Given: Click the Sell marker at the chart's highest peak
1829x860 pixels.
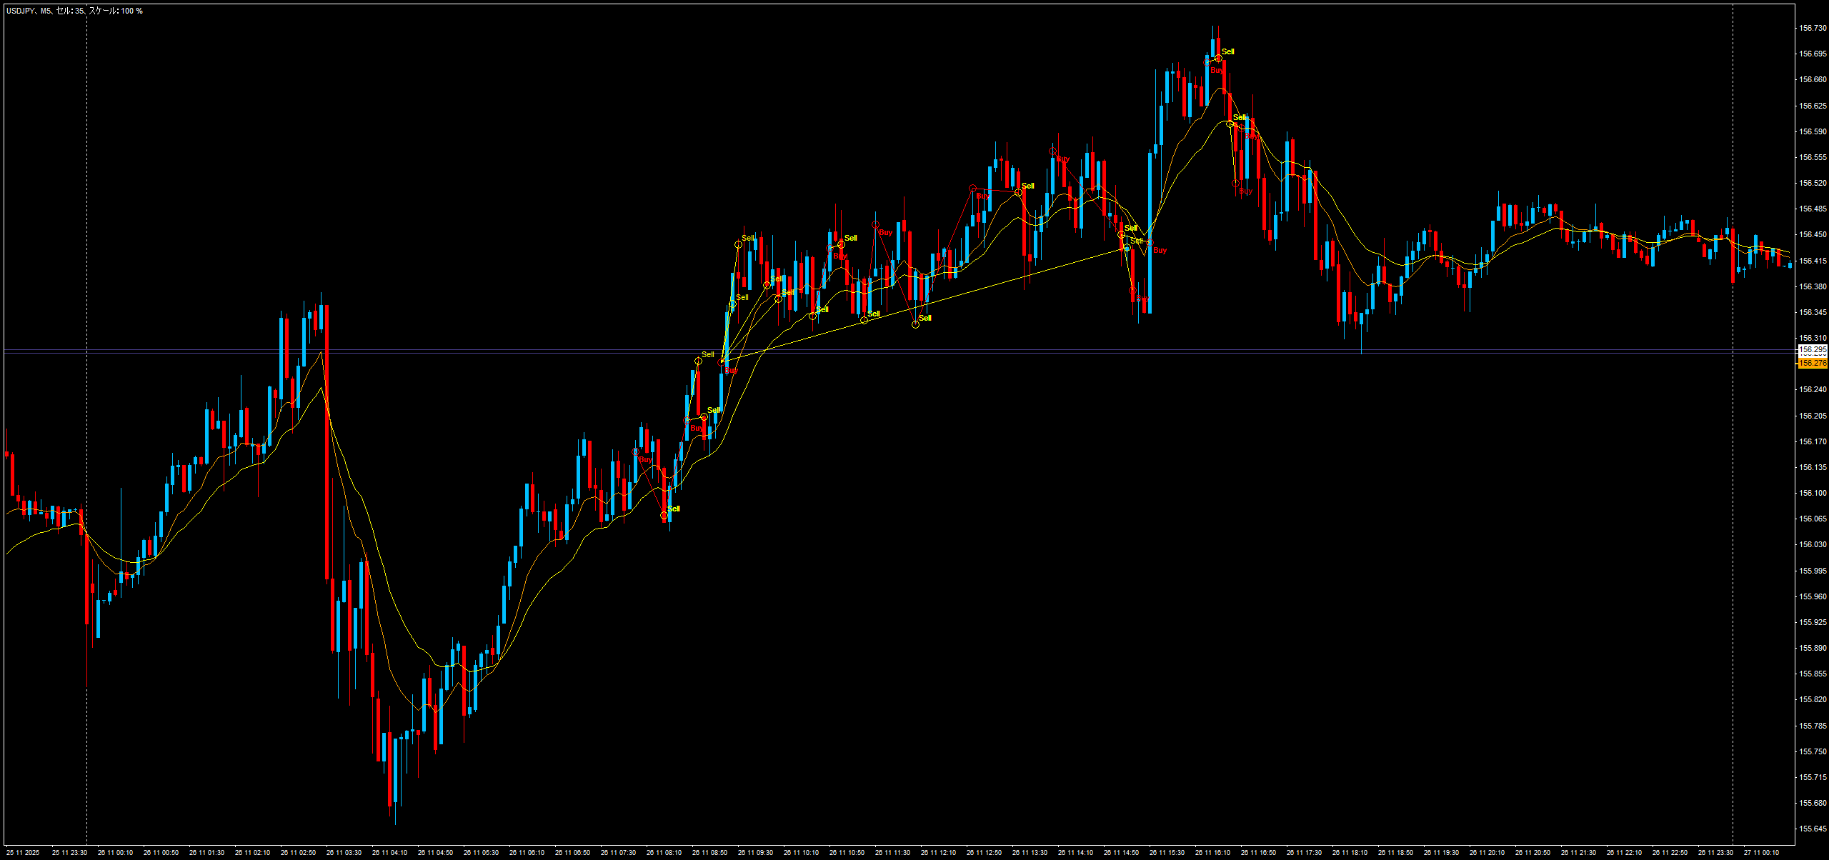Looking at the screenshot, I should click(x=1227, y=51).
